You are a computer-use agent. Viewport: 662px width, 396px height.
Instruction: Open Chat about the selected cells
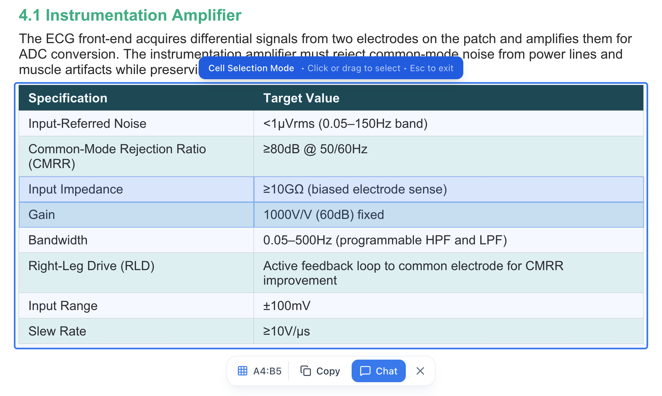click(378, 371)
